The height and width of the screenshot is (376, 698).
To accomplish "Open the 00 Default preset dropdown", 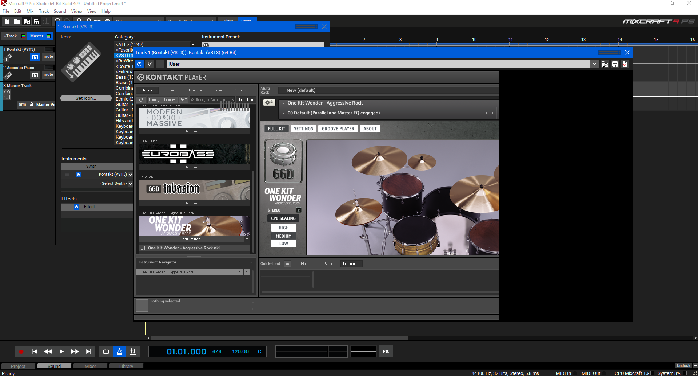I will [283, 113].
